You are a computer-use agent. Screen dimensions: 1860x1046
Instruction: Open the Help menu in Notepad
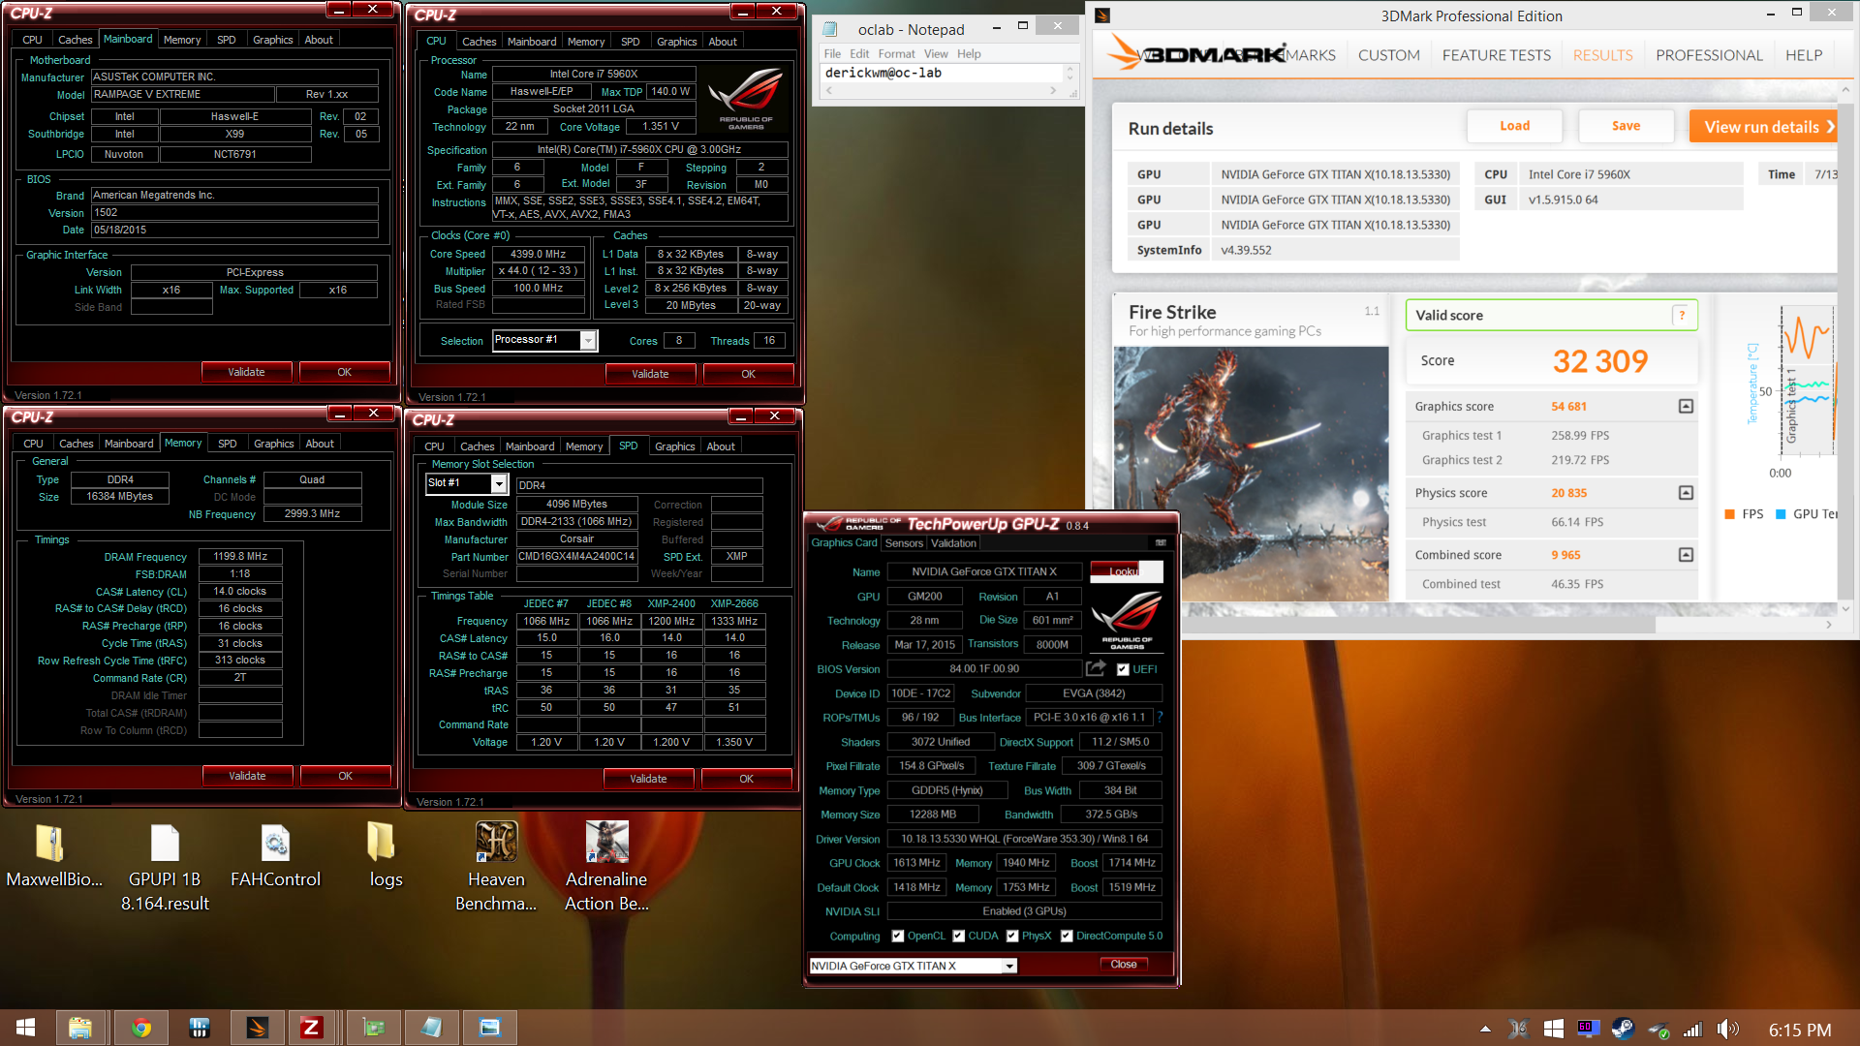tap(969, 53)
